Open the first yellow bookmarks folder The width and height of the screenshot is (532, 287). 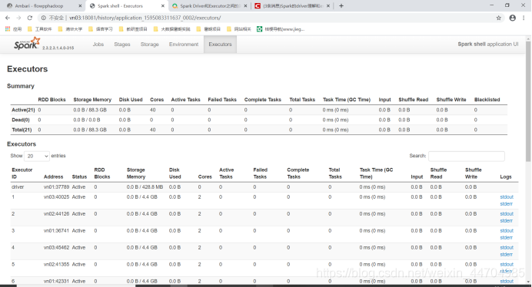(x=40, y=29)
